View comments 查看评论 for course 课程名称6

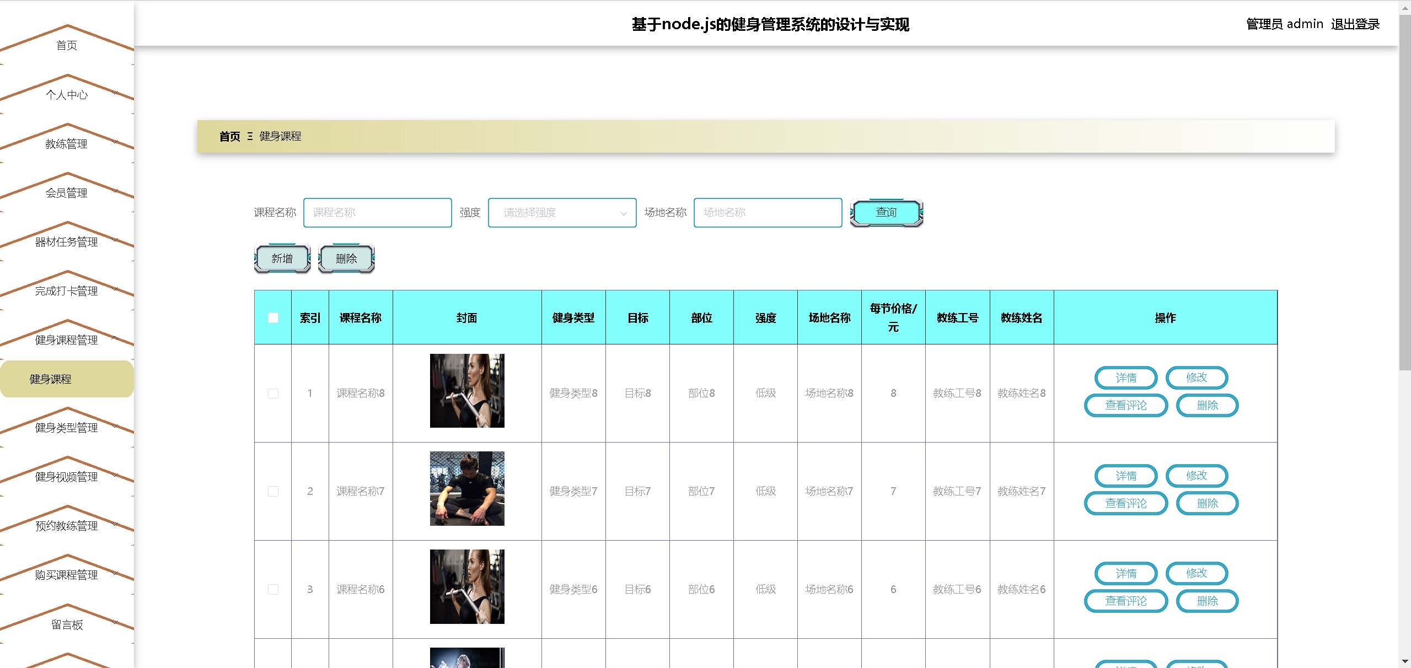[x=1125, y=601]
